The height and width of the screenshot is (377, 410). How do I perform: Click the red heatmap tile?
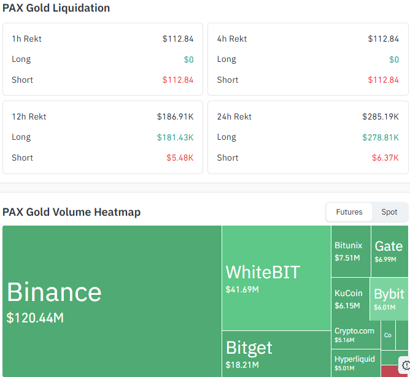(x=390, y=371)
